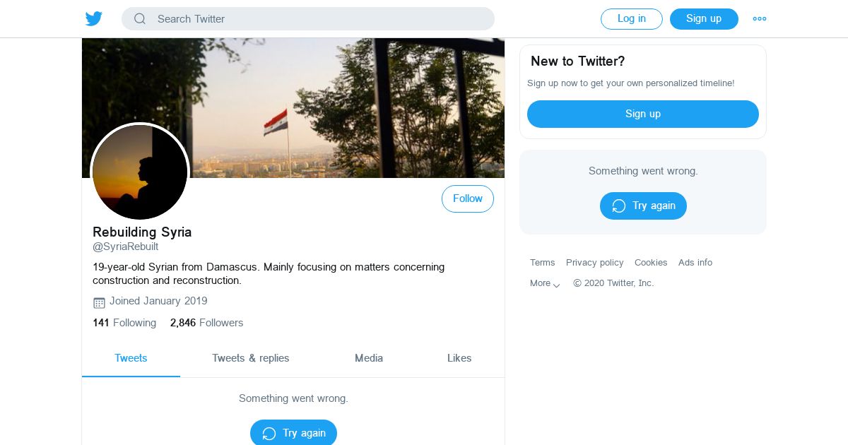
Task: Click the Sign up button in header
Action: coord(704,19)
